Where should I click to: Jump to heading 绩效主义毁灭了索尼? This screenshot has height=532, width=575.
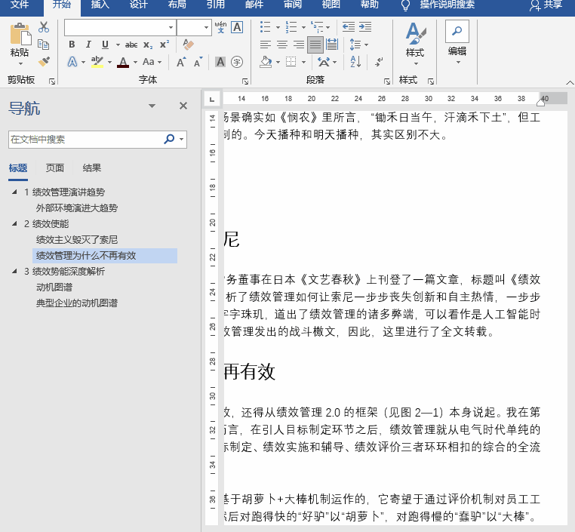[77, 240]
